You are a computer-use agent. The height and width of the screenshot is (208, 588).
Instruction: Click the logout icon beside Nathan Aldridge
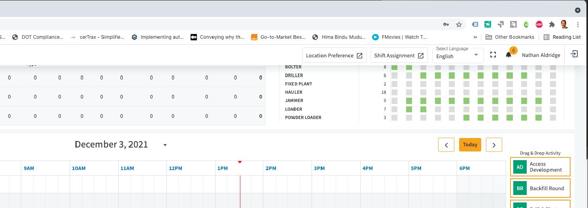(x=575, y=54)
